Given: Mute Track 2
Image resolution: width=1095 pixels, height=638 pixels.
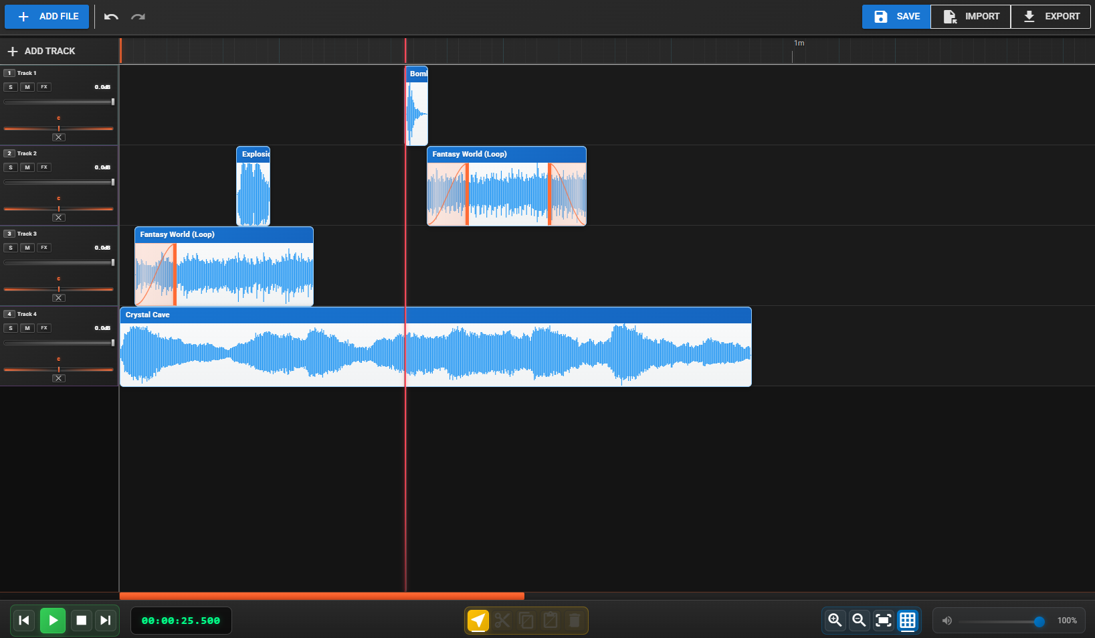Looking at the screenshot, I should [x=27, y=167].
